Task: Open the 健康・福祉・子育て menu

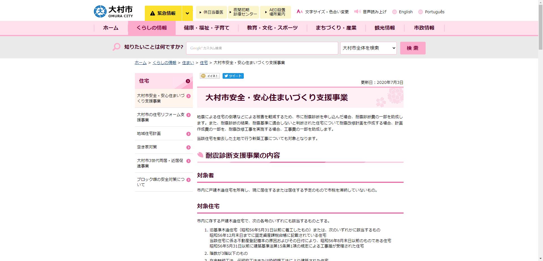Action: pyautogui.click(x=206, y=28)
